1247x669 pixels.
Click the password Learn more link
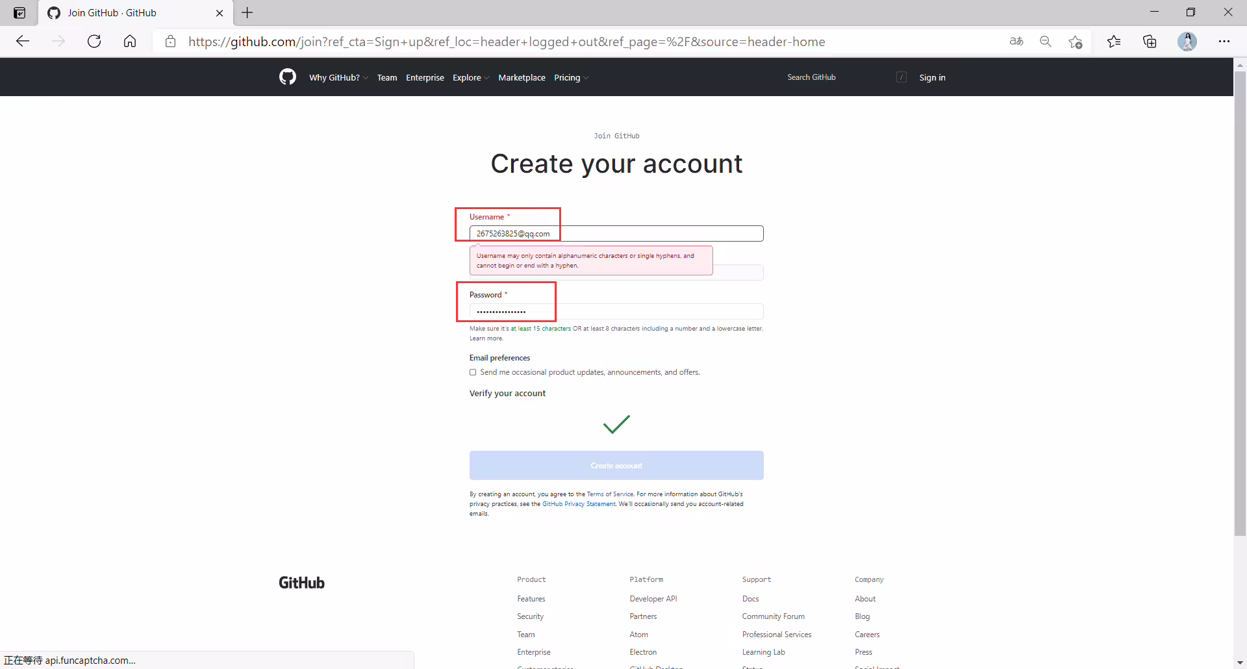486,338
